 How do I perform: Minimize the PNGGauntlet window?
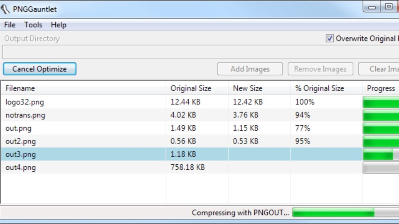point(372,7)
